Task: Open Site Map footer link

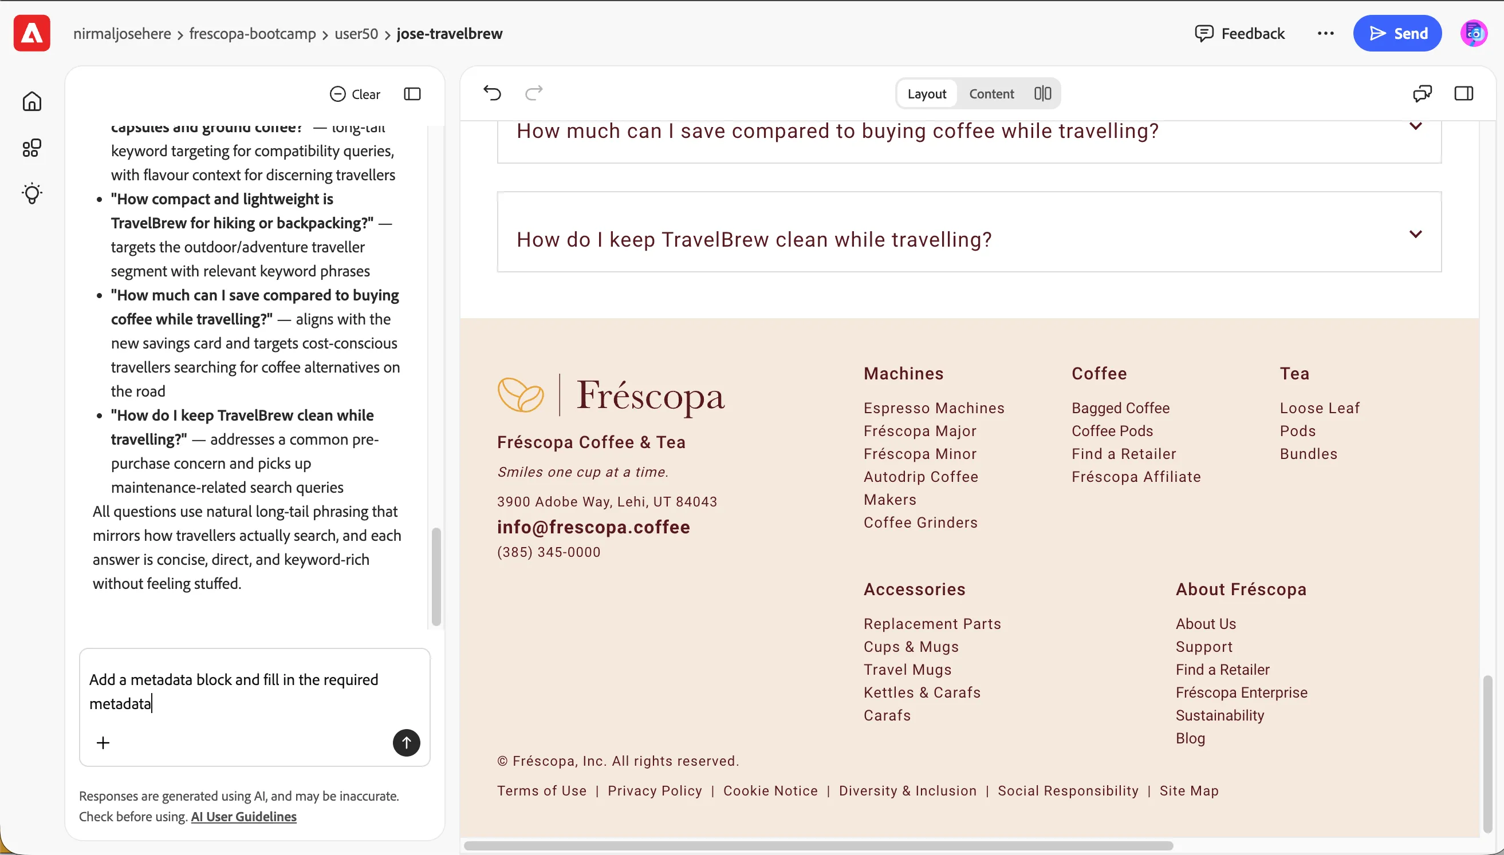Action: coord(1189,791)
